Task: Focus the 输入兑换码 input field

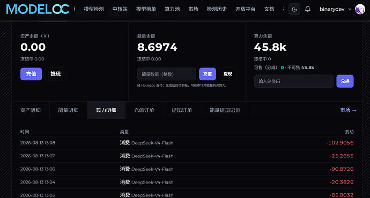Action: pos(294,81)
